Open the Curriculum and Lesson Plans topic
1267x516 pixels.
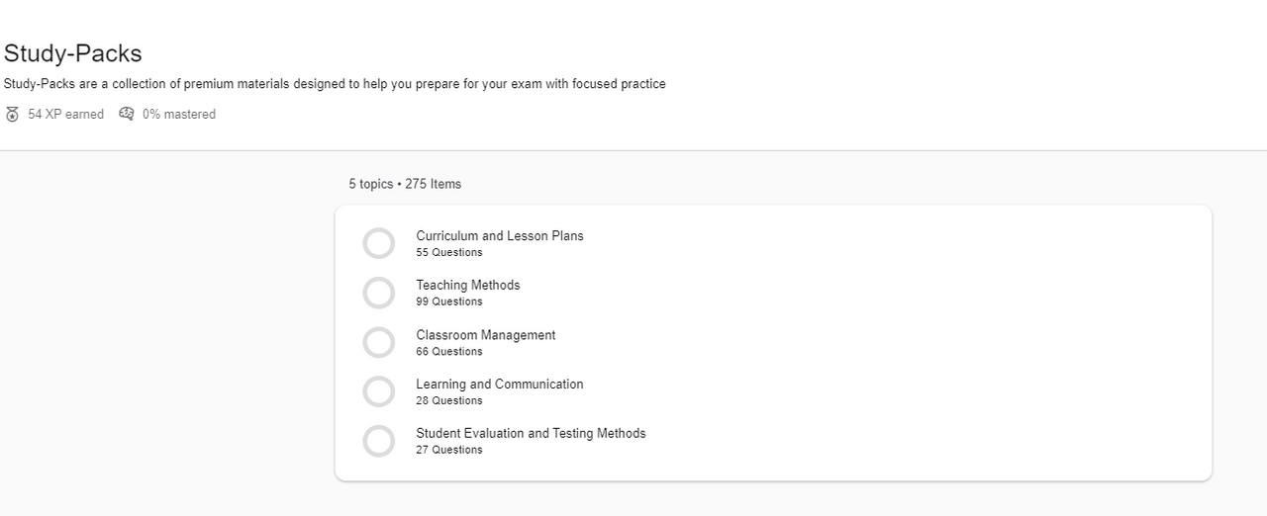click(499, 236)
